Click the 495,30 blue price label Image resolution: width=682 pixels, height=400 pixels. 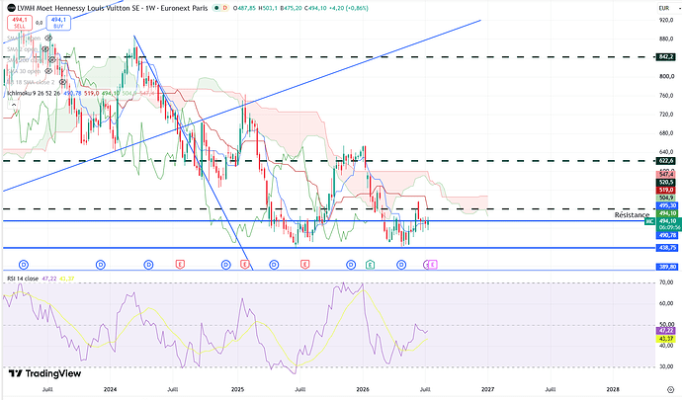pos(667,205)
